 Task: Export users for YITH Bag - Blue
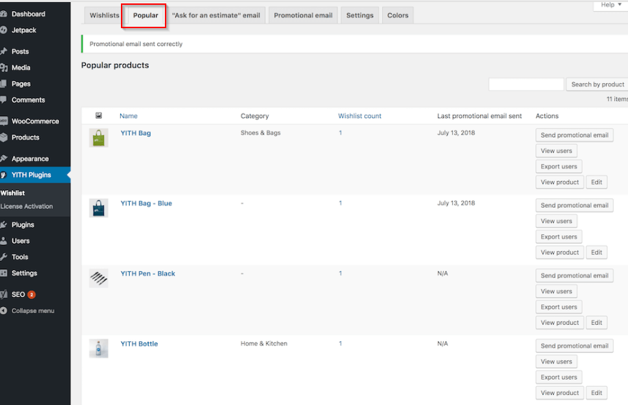[x=559, y=237]
